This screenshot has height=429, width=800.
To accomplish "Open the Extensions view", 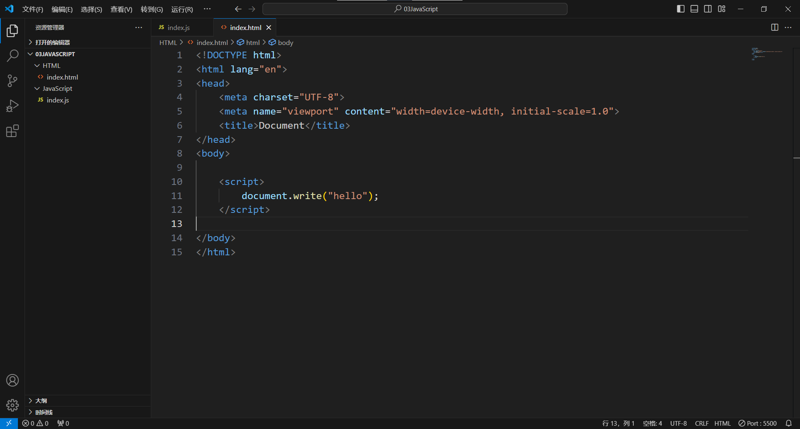I will [x=12, y=131].
